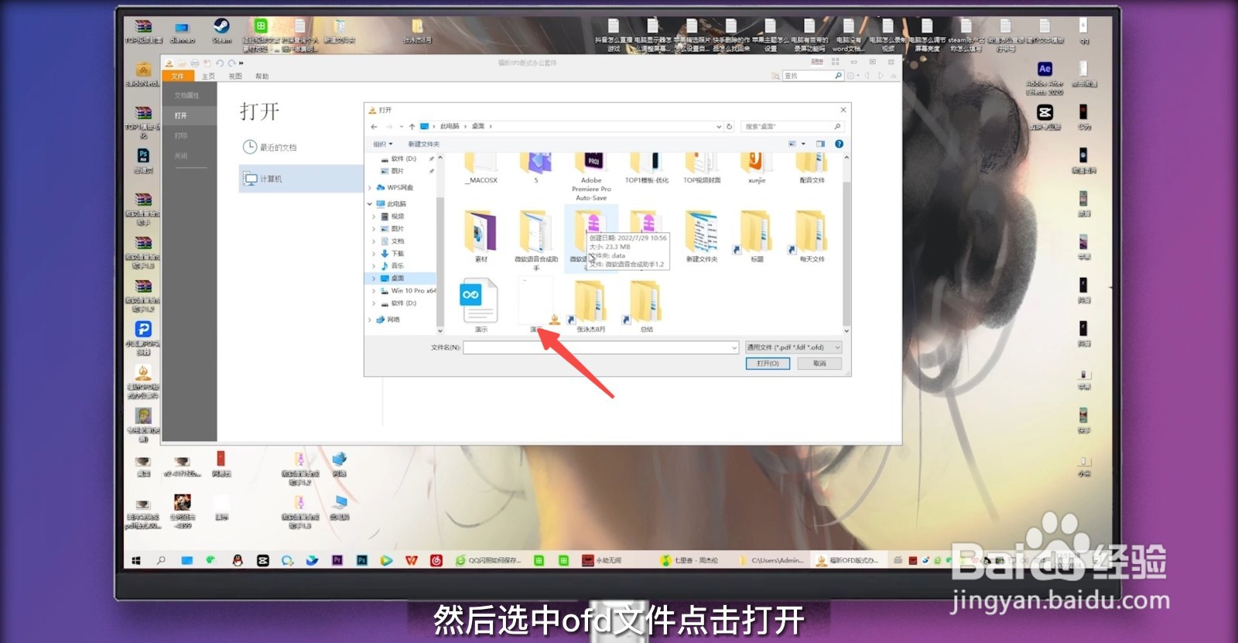
Task: Select 最近的文档 in the Open page
Action: 270,147
